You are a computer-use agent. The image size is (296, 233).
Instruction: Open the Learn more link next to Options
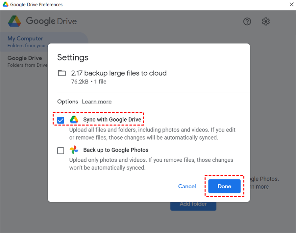(x=96, y=102)
